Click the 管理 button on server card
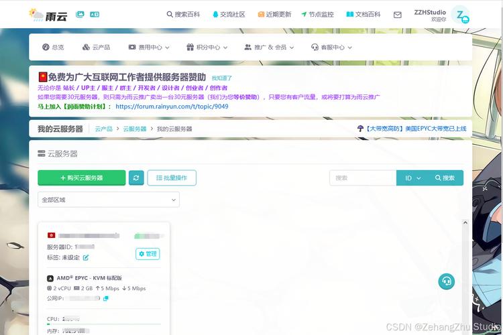The image size is (503, 335). click(x=148, y=254)
